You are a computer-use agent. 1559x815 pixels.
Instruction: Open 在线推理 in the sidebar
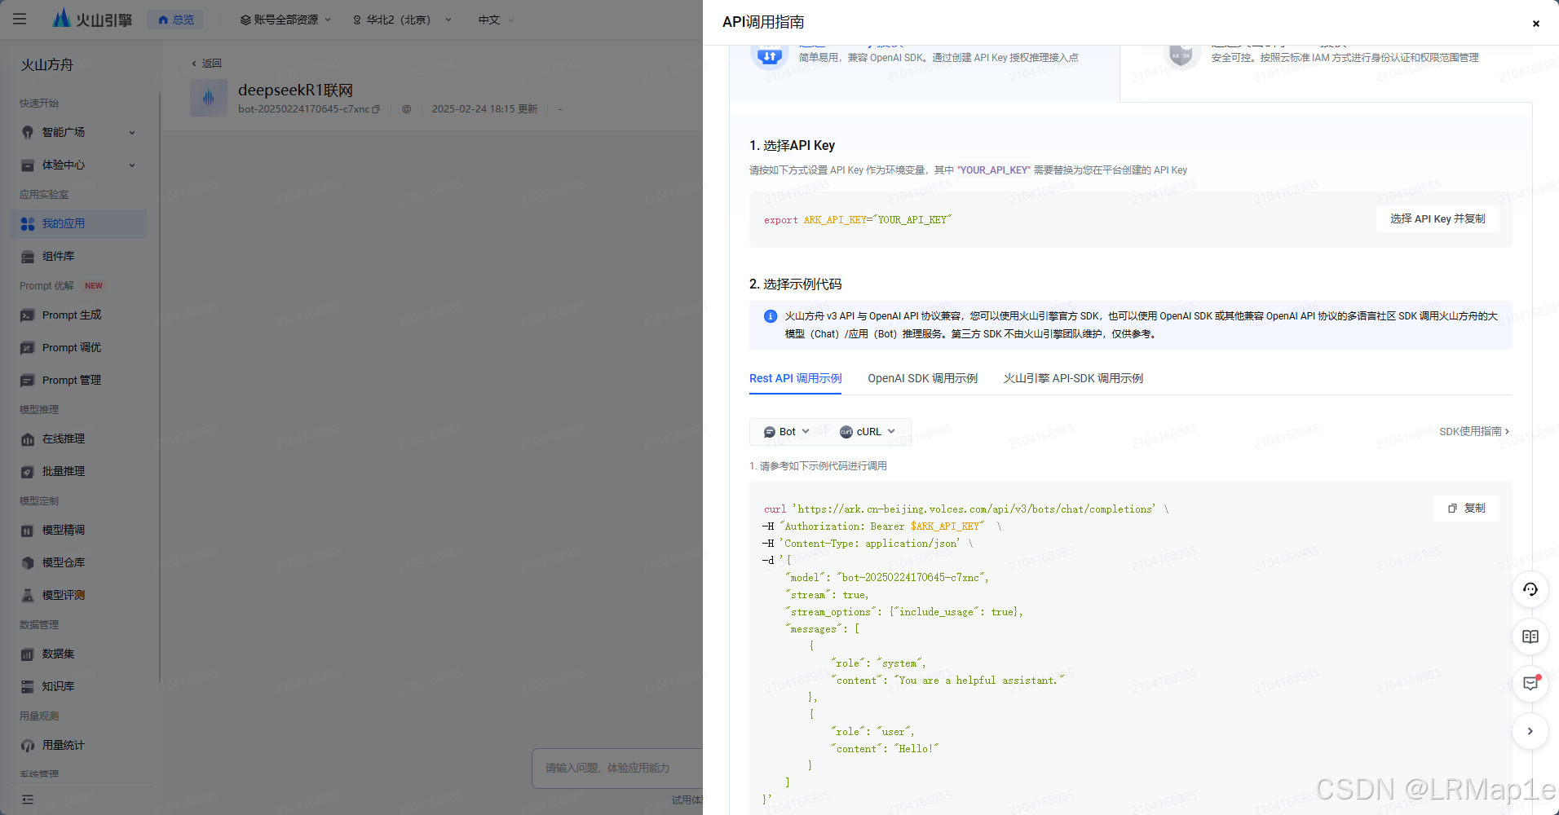click(x=64, y=438)
